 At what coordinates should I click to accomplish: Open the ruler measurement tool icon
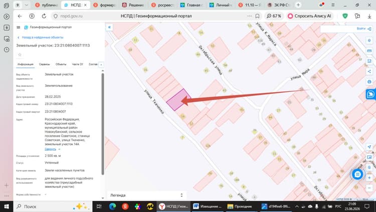click(369, 51)
